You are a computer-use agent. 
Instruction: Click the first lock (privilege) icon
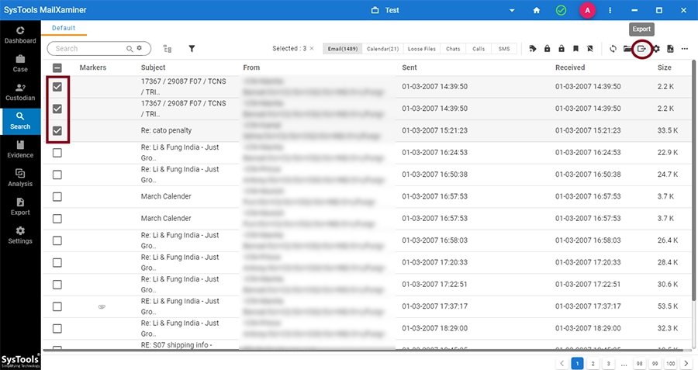click(547, 49)
